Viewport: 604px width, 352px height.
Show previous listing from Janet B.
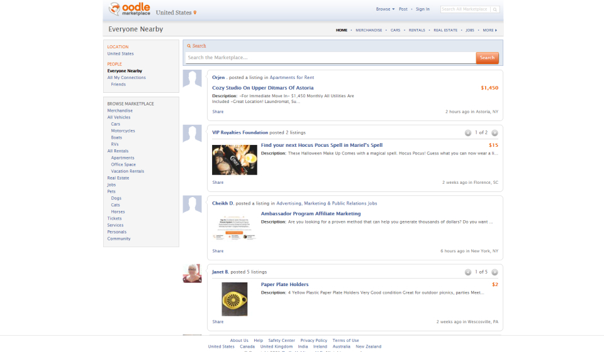tap(467, 272)
